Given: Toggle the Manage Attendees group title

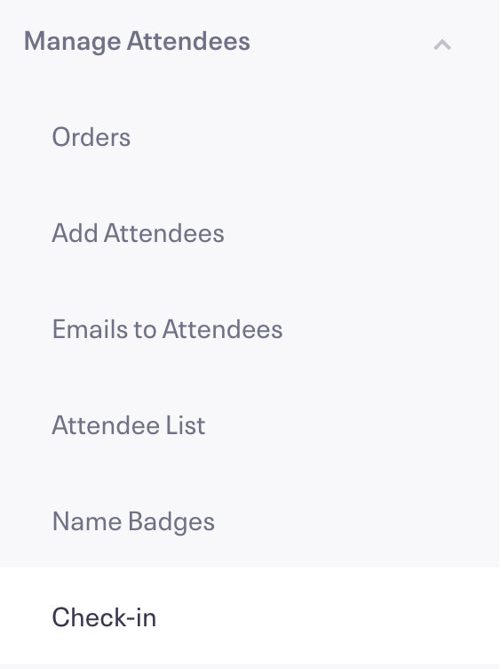Looking at the screenshot, I should coord(137,42).
